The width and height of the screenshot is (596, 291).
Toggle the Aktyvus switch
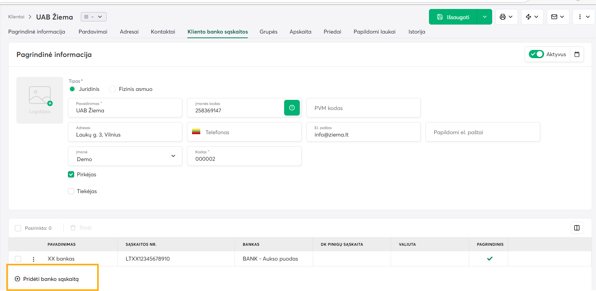[x=536, y=54]
